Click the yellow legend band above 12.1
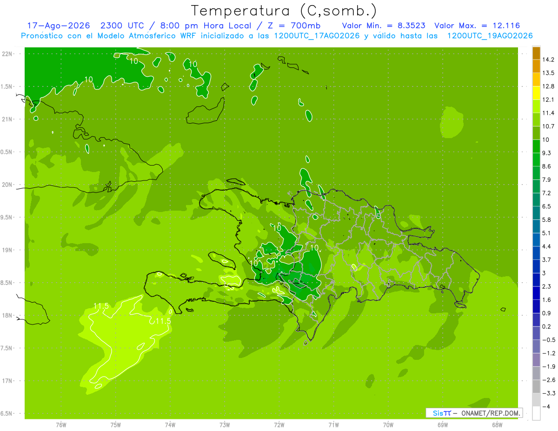558x431 pixels. tap(536, 93)
